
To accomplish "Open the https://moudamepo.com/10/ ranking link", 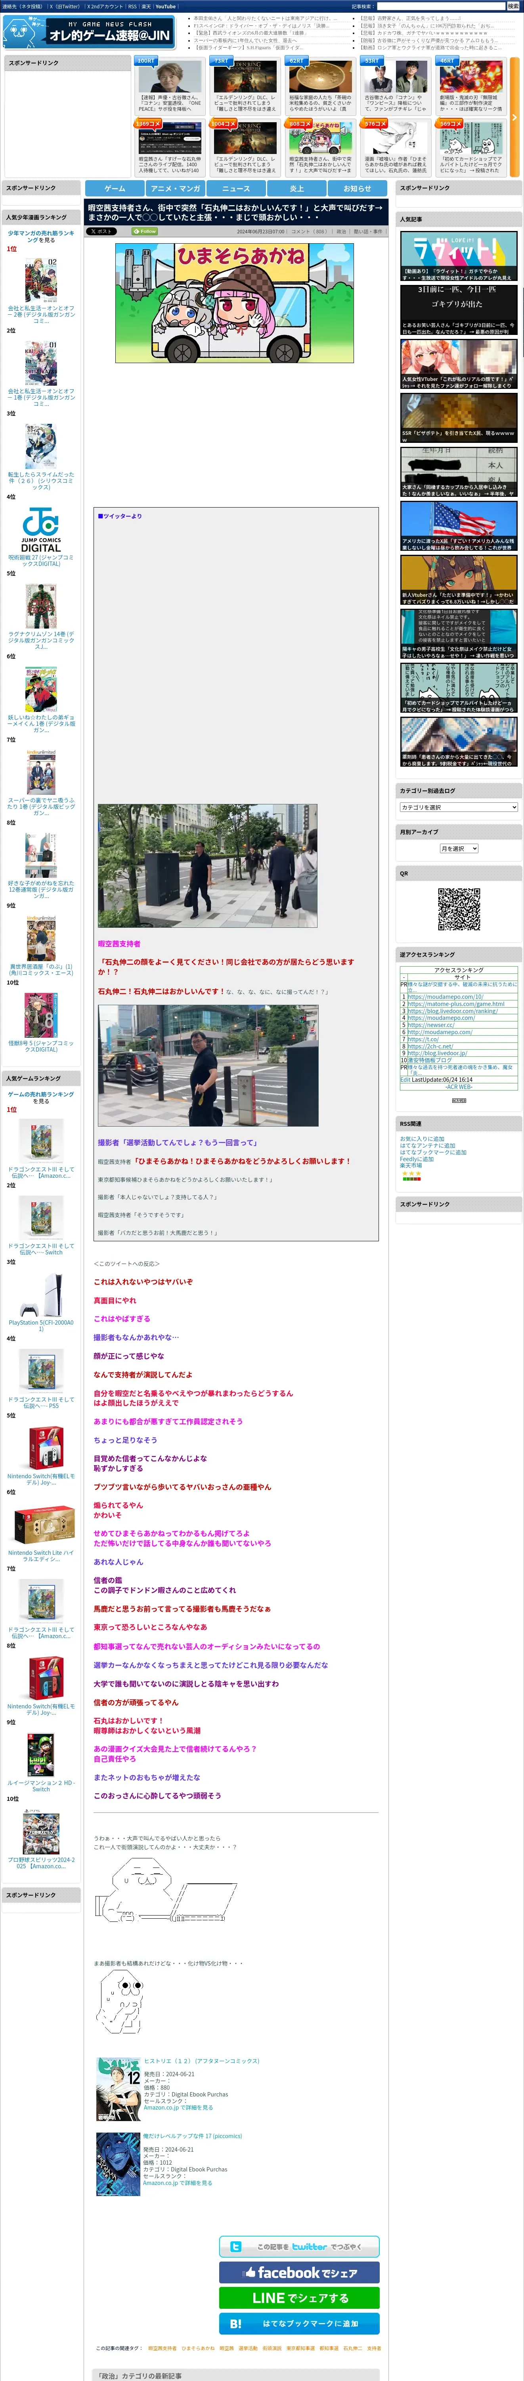I will click(x=446, y=996).
